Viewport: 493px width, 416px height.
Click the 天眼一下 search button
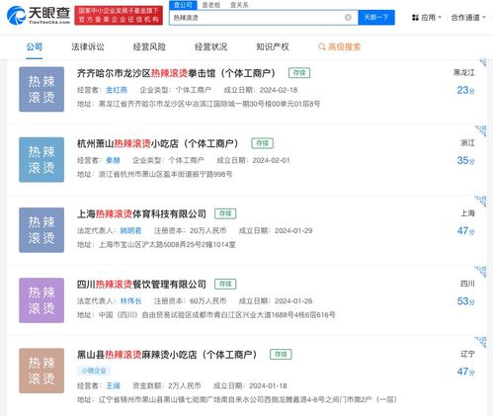point(376,18)
